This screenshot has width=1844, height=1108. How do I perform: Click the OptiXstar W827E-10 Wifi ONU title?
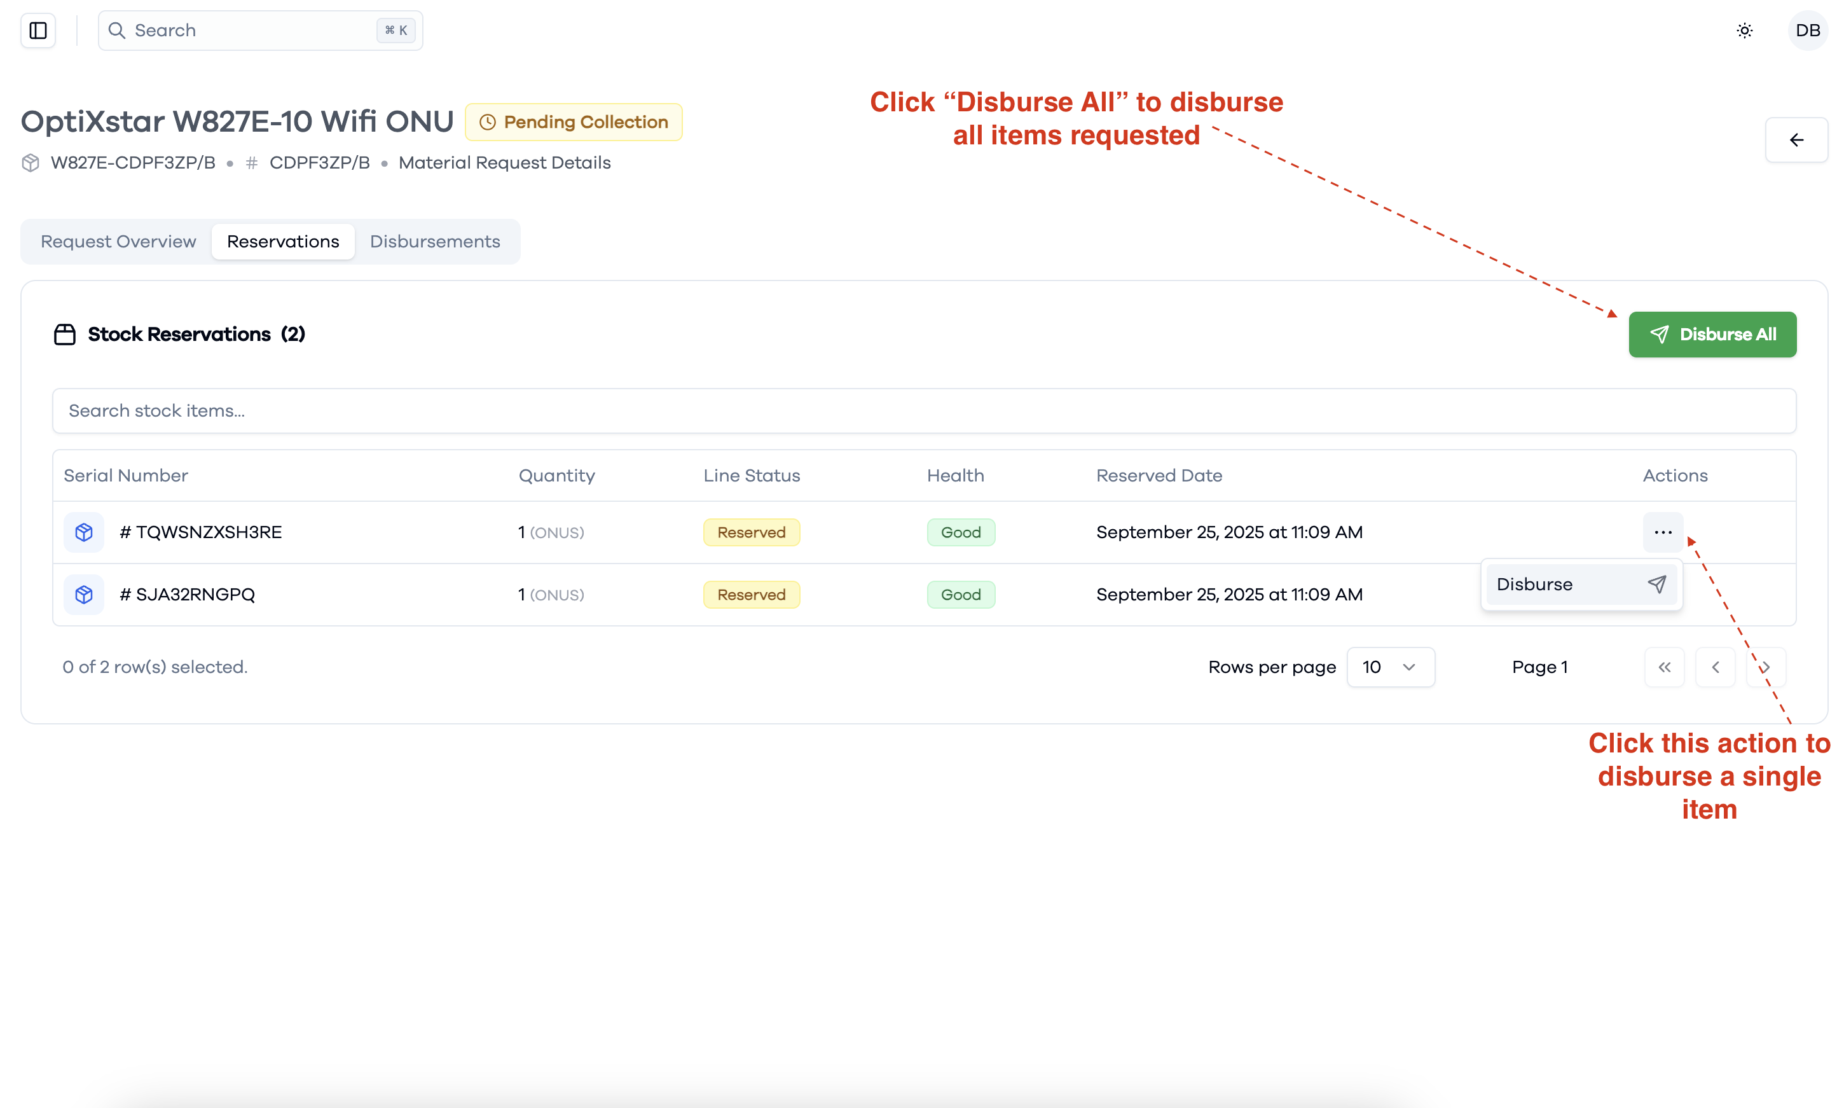237,121
